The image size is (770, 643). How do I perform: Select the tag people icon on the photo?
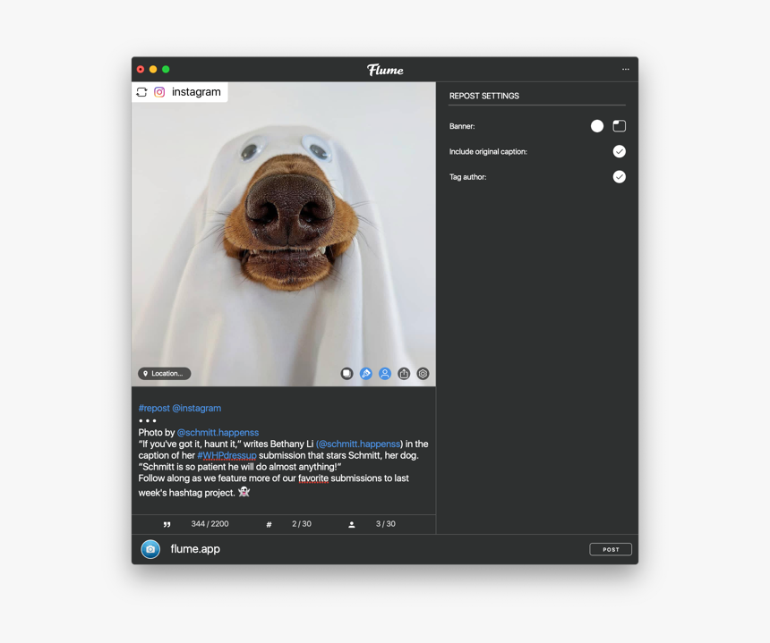point(384,373)
